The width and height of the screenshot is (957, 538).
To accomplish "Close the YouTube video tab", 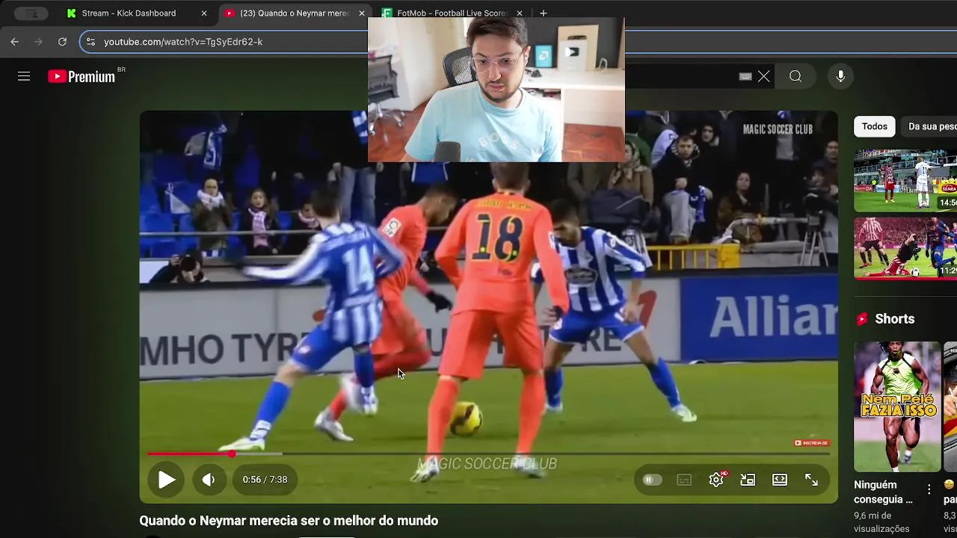I will [x=362, y=13].
